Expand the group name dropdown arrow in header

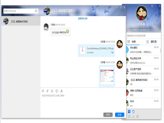click(76, 11)
